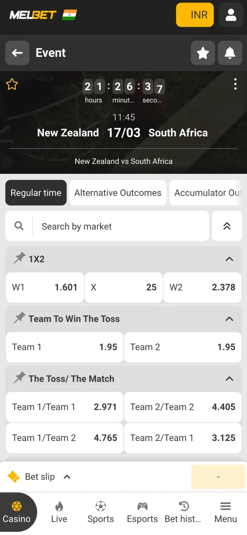Click the back arrow next to Event
The height and width of the screenshot is (535, 247).
point(17,53)
